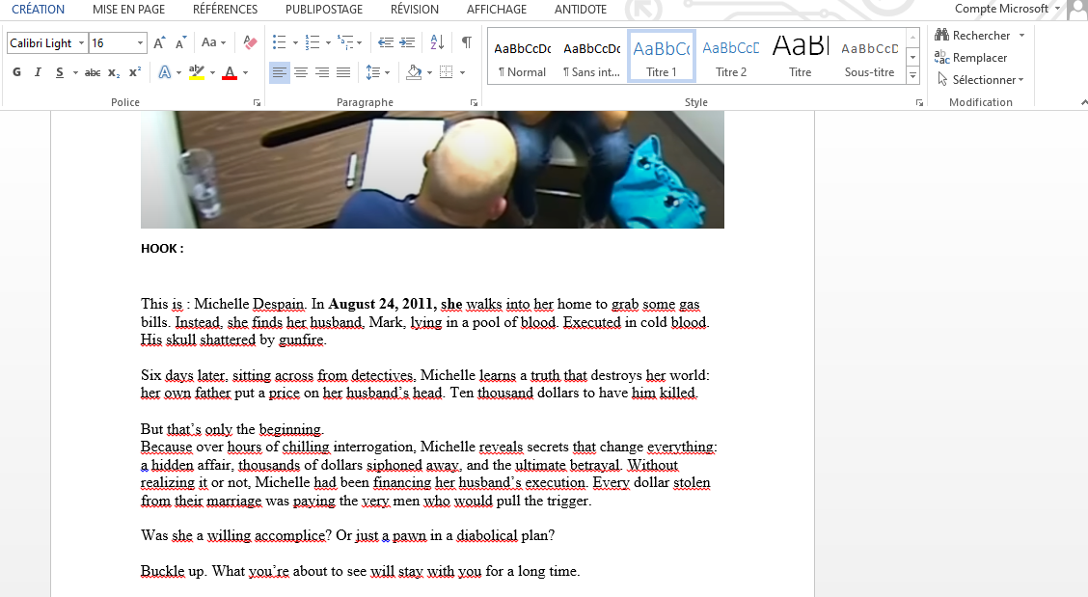1088x597 pixels.
Task: Clear all formatting with the eraser icon
Action: 250,42
